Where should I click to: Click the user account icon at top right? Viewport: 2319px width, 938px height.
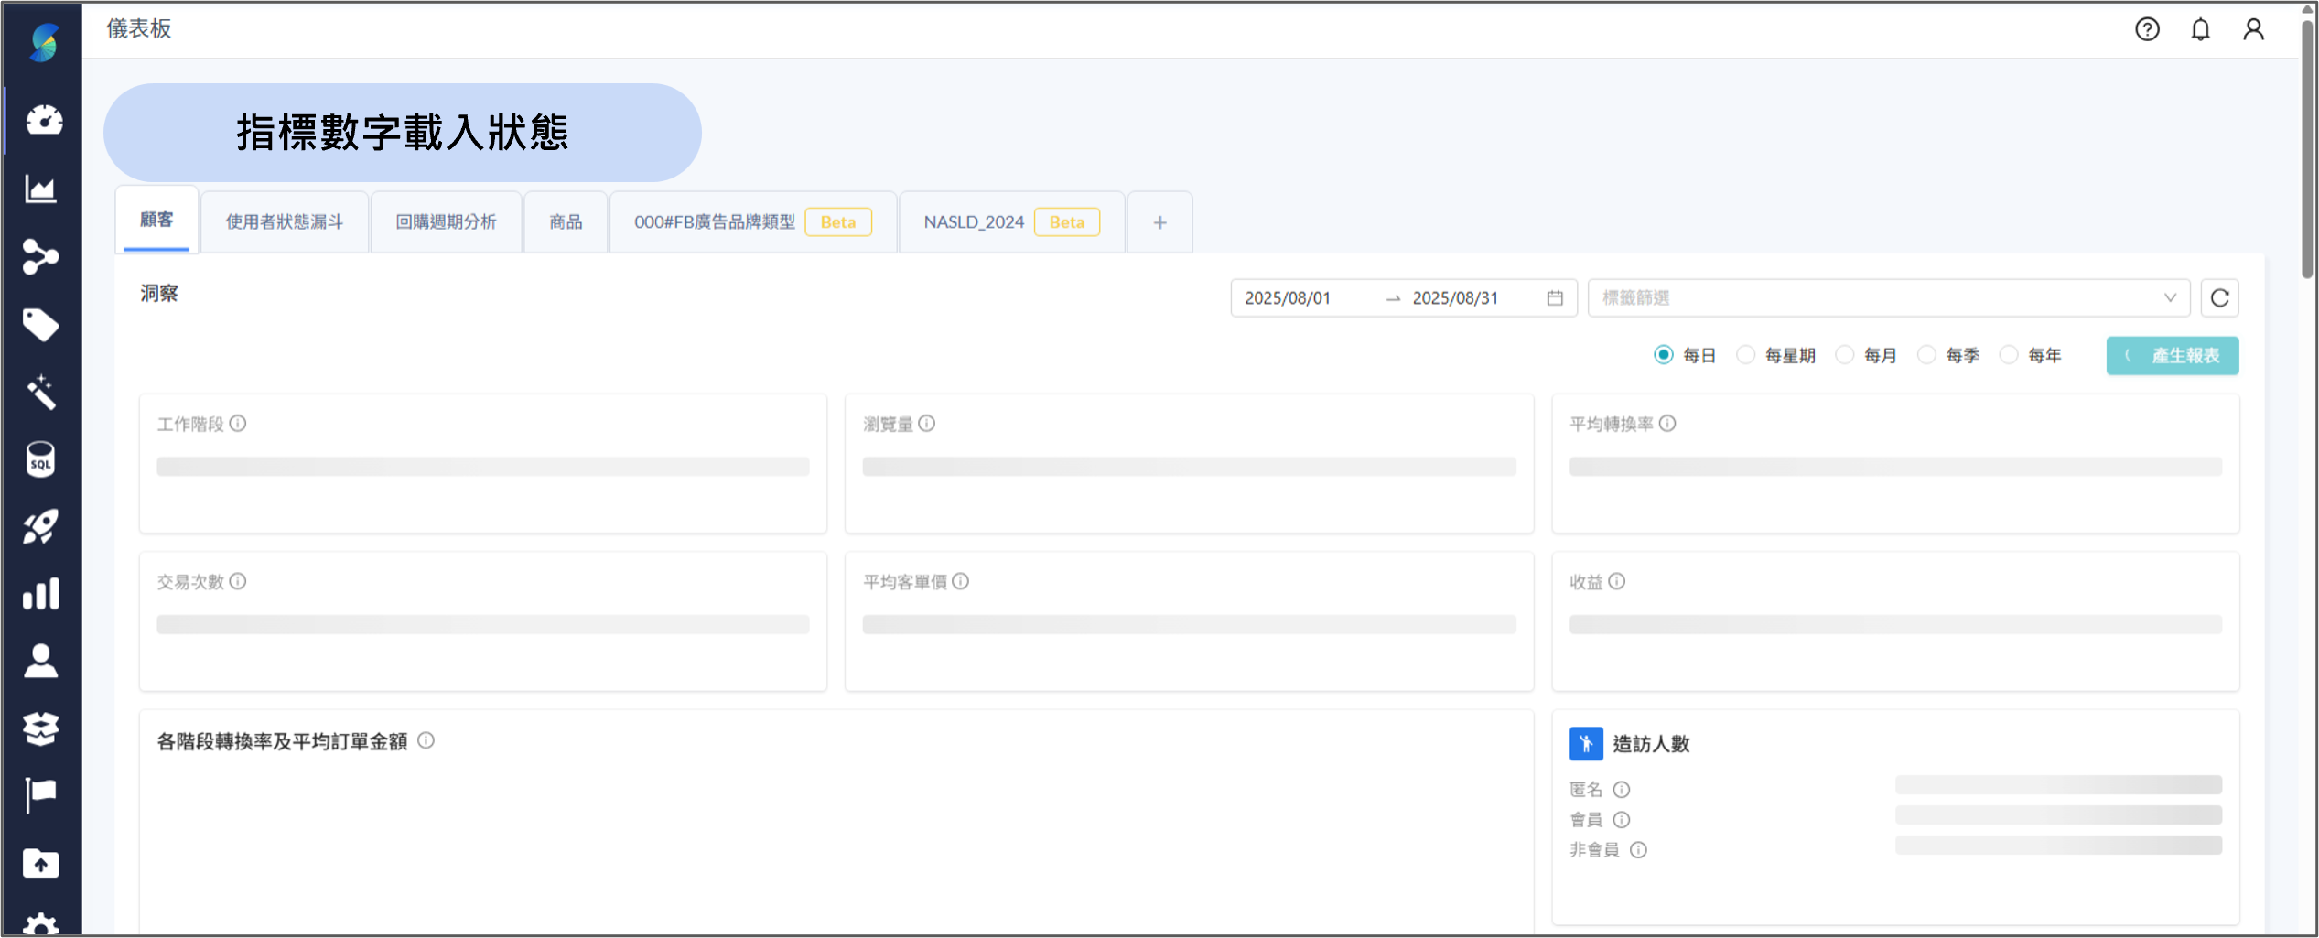pos(2253,29)
